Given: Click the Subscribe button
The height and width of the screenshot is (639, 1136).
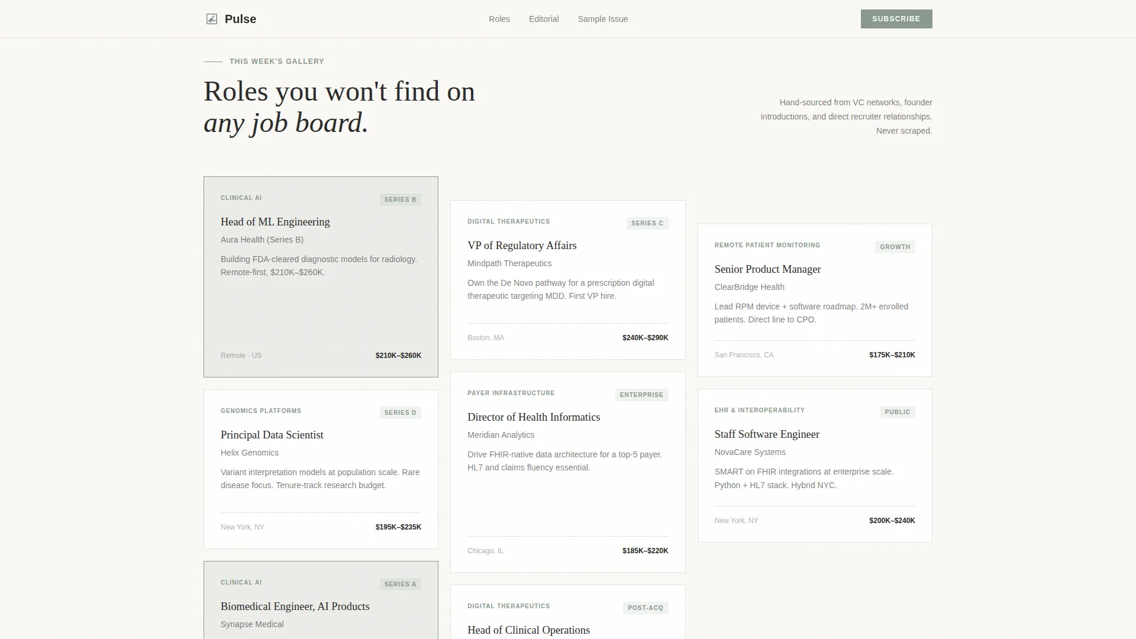Looking at the screenshot, I should pos(896,19).
